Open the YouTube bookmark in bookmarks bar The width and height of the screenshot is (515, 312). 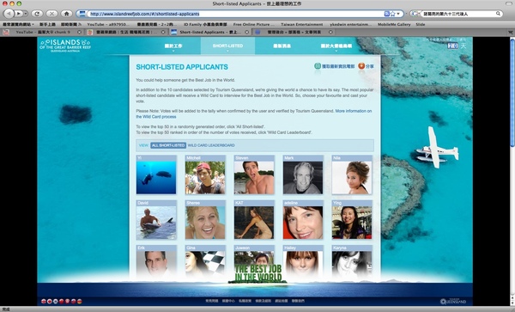(x=108, y=24)
